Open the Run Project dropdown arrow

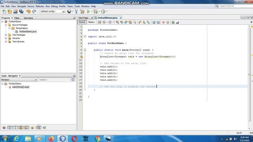(x=91, y=11)
